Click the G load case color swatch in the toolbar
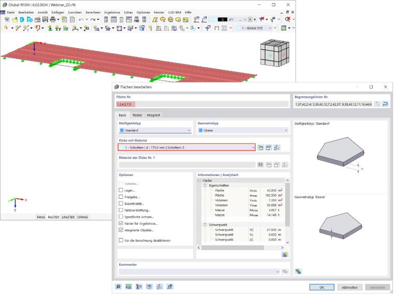This screenshot has width=394, height=295. 222,19
